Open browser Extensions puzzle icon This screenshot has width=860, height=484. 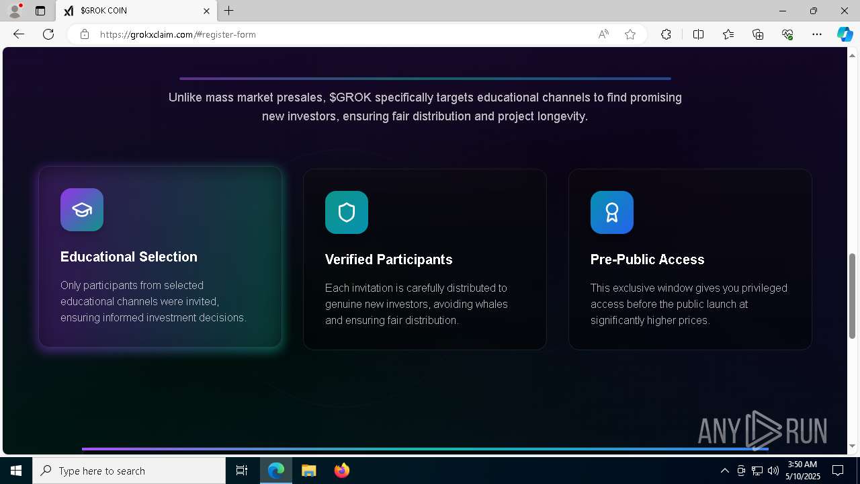click(666, 34)
